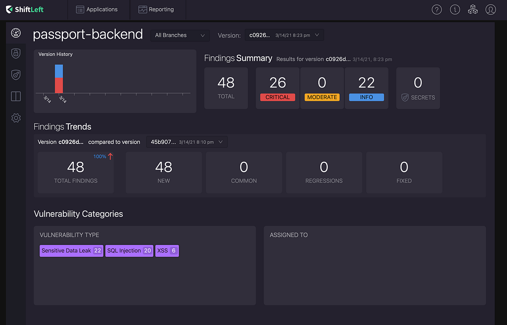Open the 0 Moderate findings card
This screenshot has width=507, height=325.
[x=322, y=88]
